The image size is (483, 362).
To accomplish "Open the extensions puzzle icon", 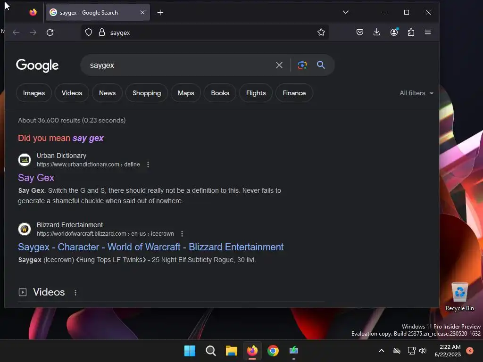I will pyautogui.click(x=411, y=32).
